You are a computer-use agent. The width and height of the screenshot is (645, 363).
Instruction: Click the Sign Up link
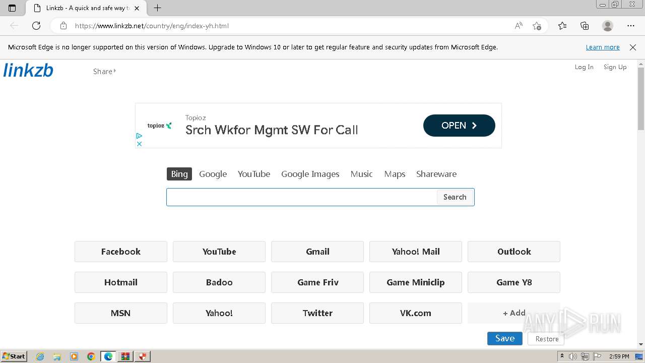[x=615, y=67]
